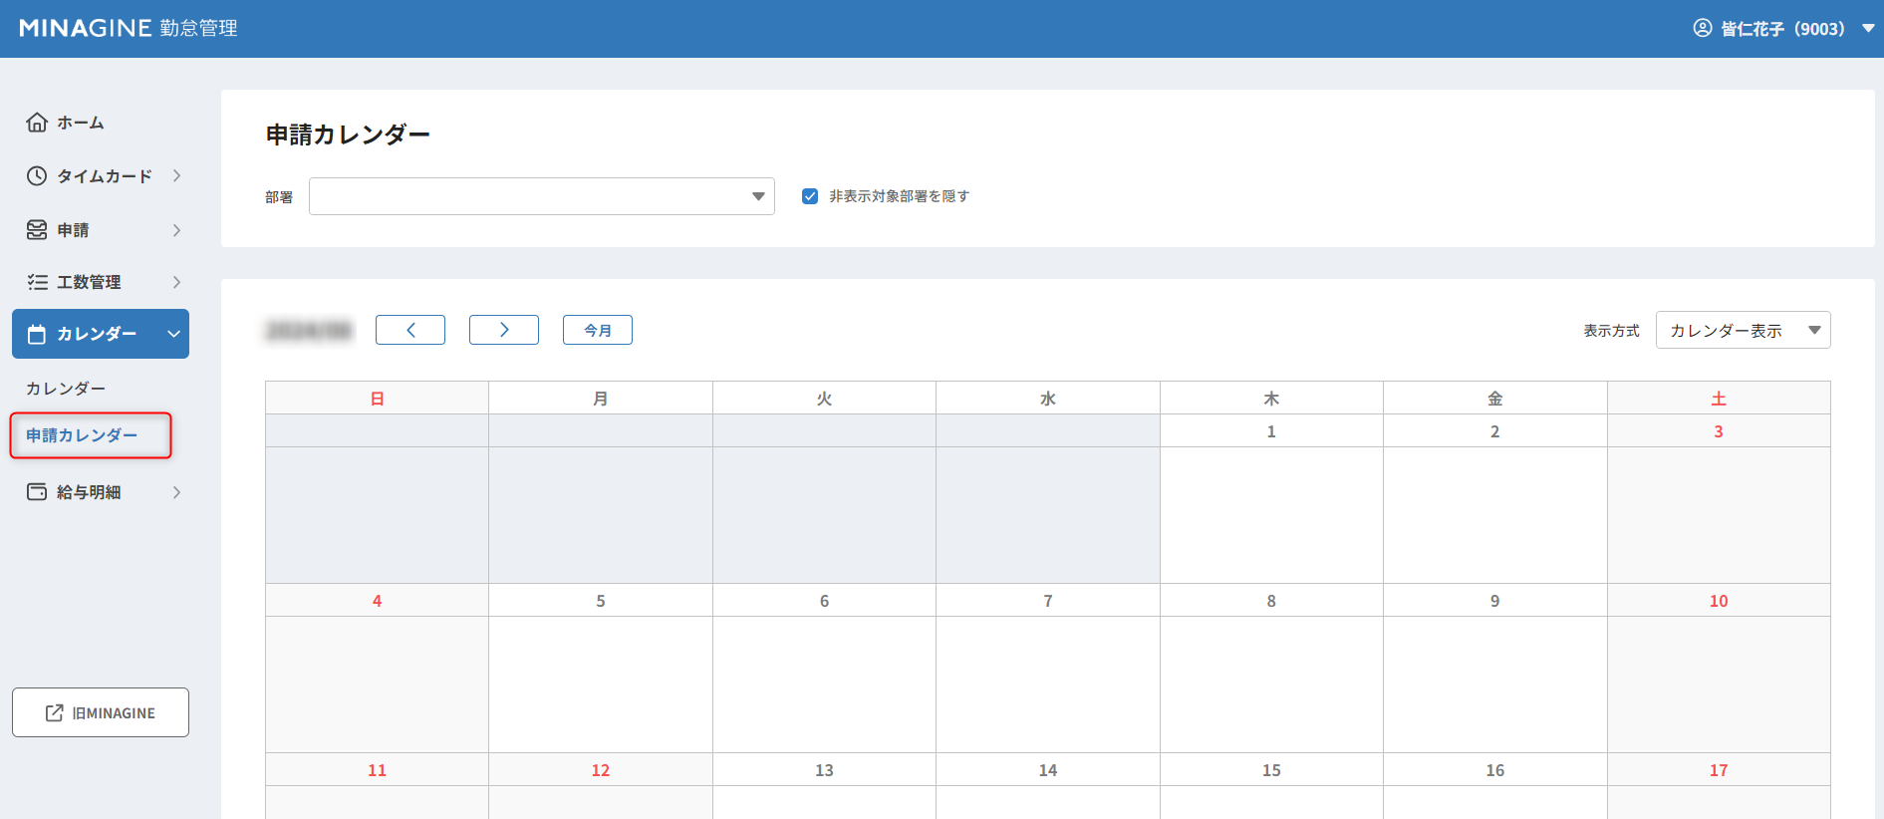Viewport: 1884px width, 819px height.
Task: Click the external link icon on 旧MINAGINE
Action: point(55,712)
